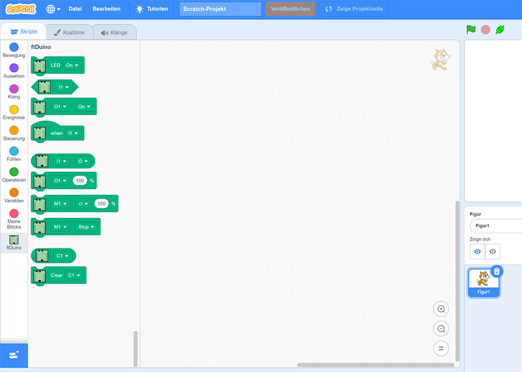
Task: Reset workspace zoom with equals button
Action: pos(441,348)
